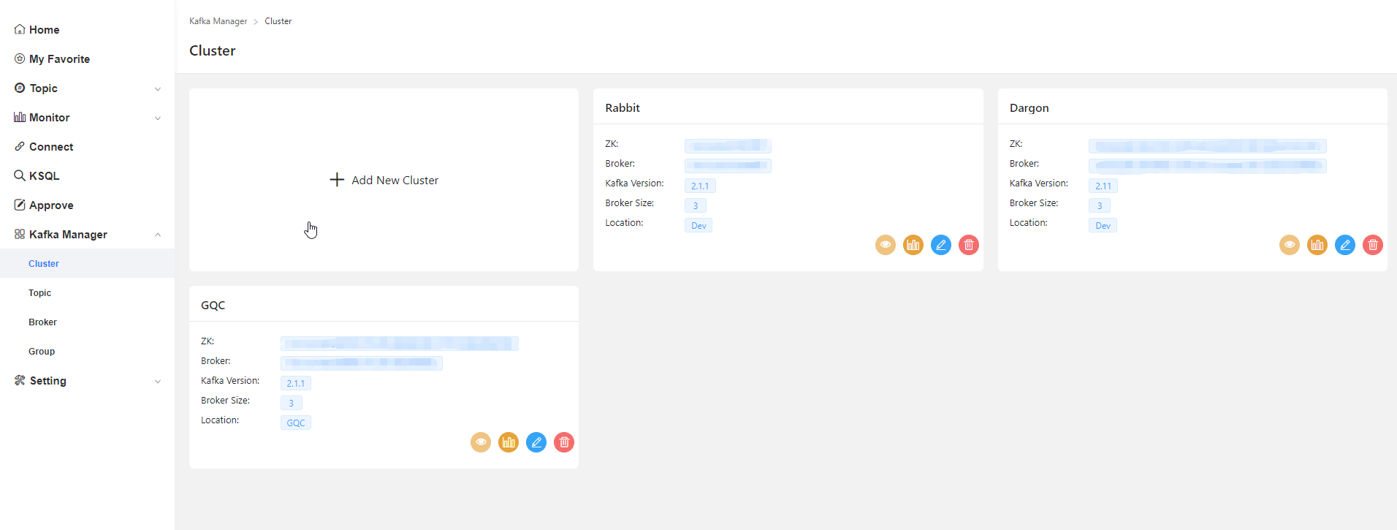The width and height of the screenshot is (1397, 530).
Task: Click the Monitor bar chart icon
Action: (x=20, y=117)
